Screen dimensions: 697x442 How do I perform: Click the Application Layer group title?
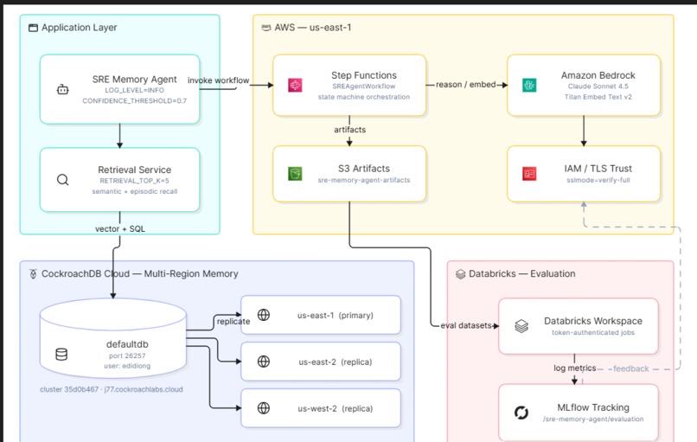(x=79, y=28)
